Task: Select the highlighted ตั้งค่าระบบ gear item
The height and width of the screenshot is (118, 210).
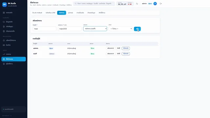Action: tap(13, 59)
